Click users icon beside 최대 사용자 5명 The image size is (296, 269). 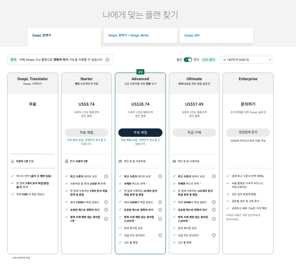(x=67, y=161)
